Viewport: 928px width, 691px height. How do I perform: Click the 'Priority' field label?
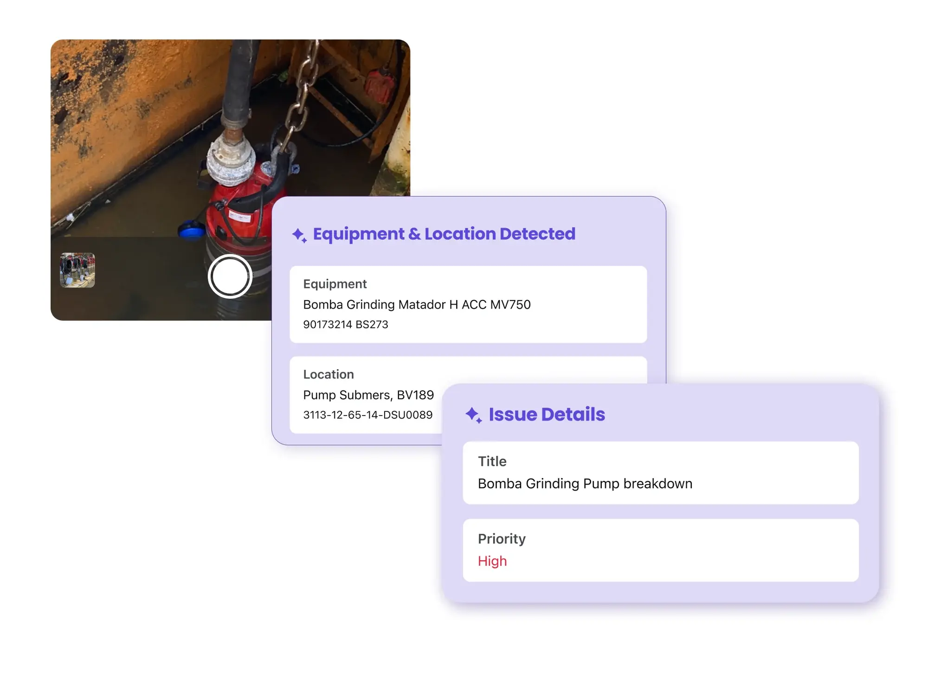pos(502,539)
